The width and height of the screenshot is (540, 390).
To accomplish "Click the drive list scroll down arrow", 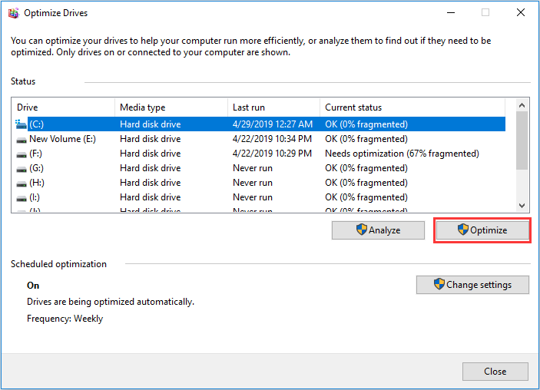I will tap(522, 206).
